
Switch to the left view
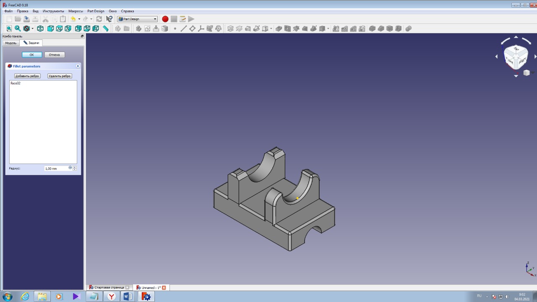point(96,29)
